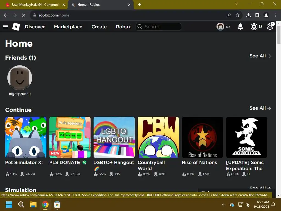Open the clock showing 6:23 AM
281x211 pixels.
(262, 204)
